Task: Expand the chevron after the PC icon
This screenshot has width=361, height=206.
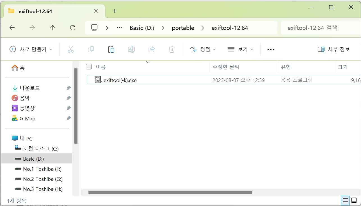Action: click(x=107, y=28)
